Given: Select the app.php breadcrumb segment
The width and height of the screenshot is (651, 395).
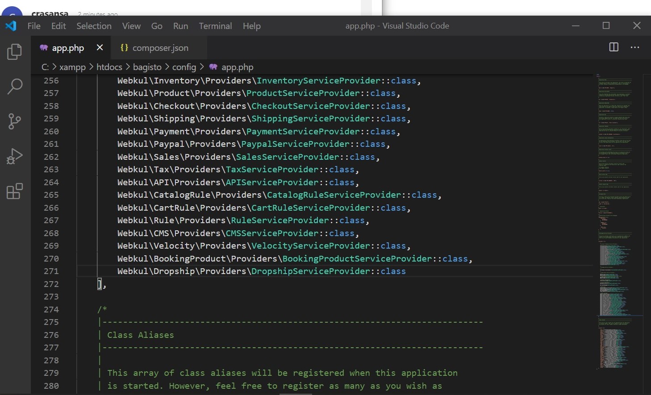Looking at the screenshot, I should (237, 67).
